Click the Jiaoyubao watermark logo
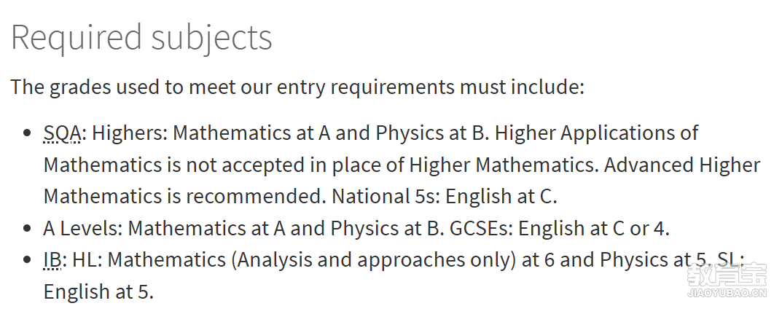 point(726,275)
